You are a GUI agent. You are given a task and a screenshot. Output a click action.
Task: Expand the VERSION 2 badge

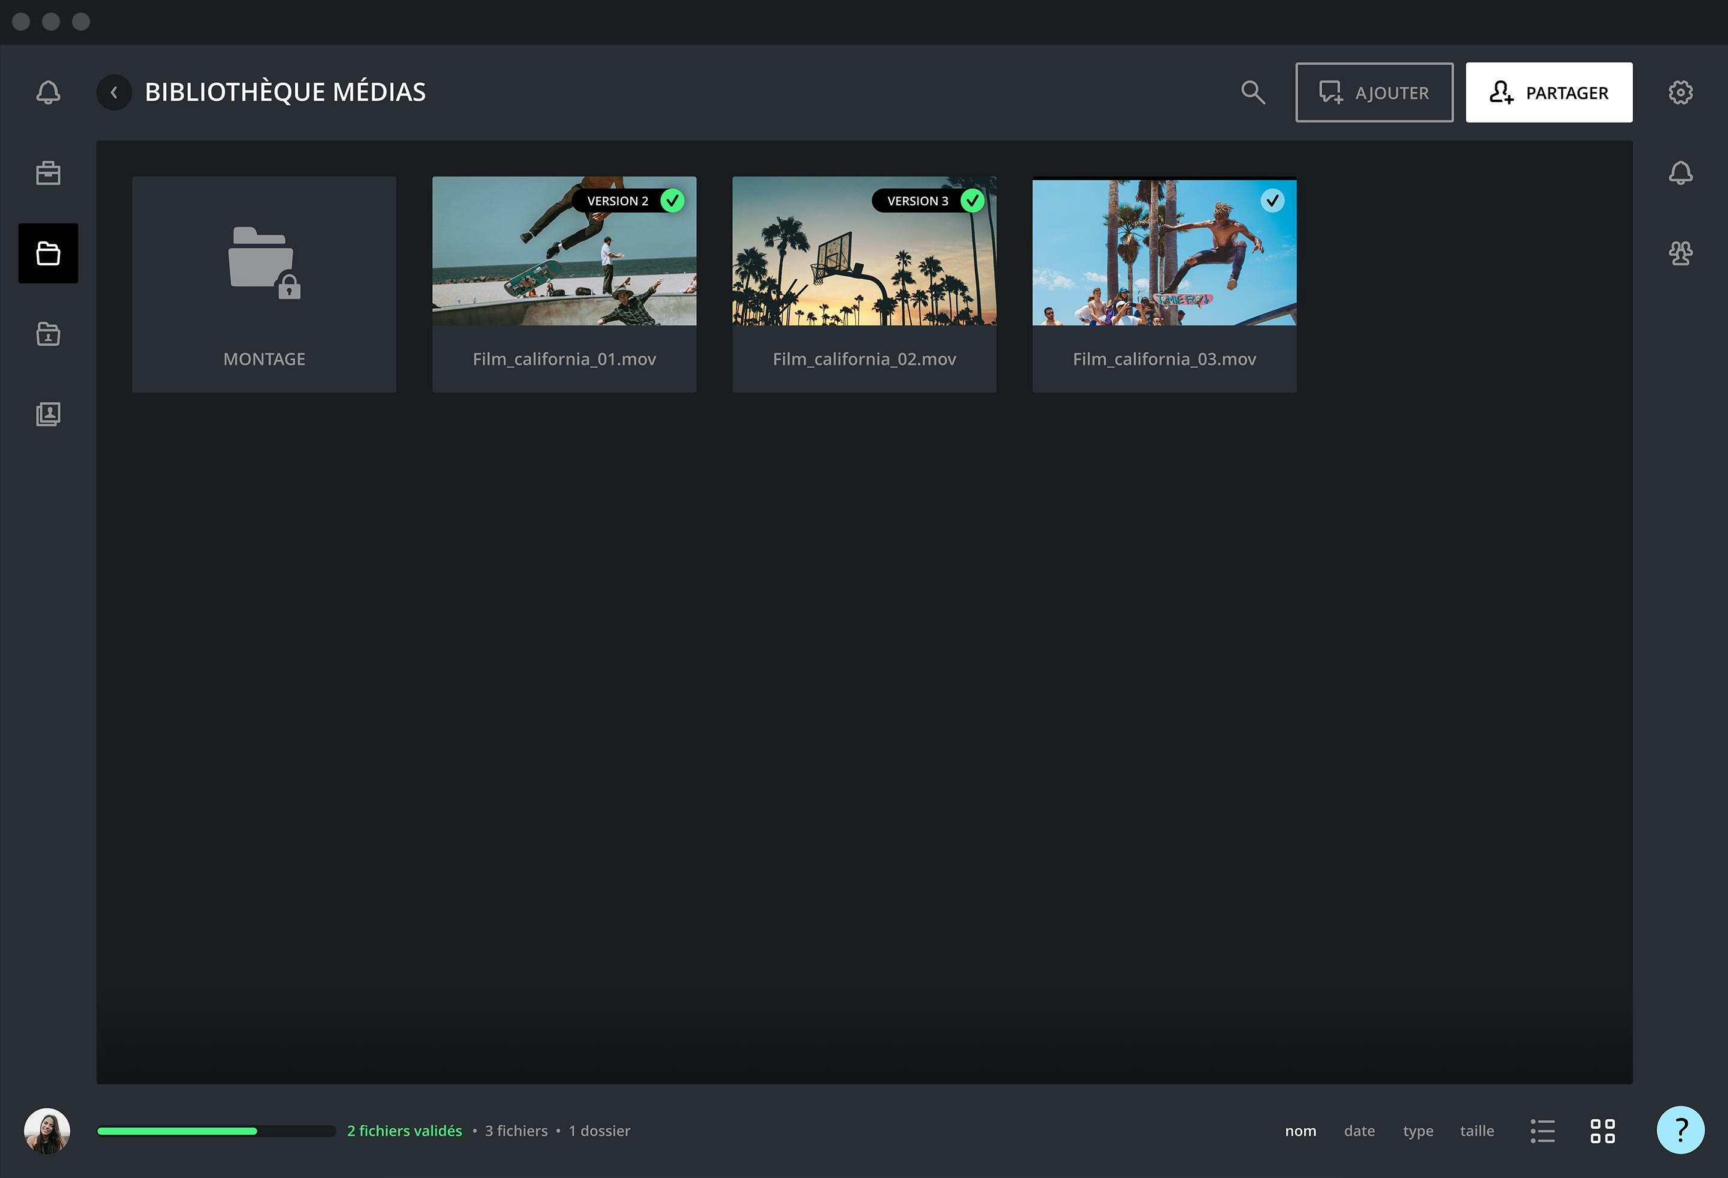click(617, 201)
